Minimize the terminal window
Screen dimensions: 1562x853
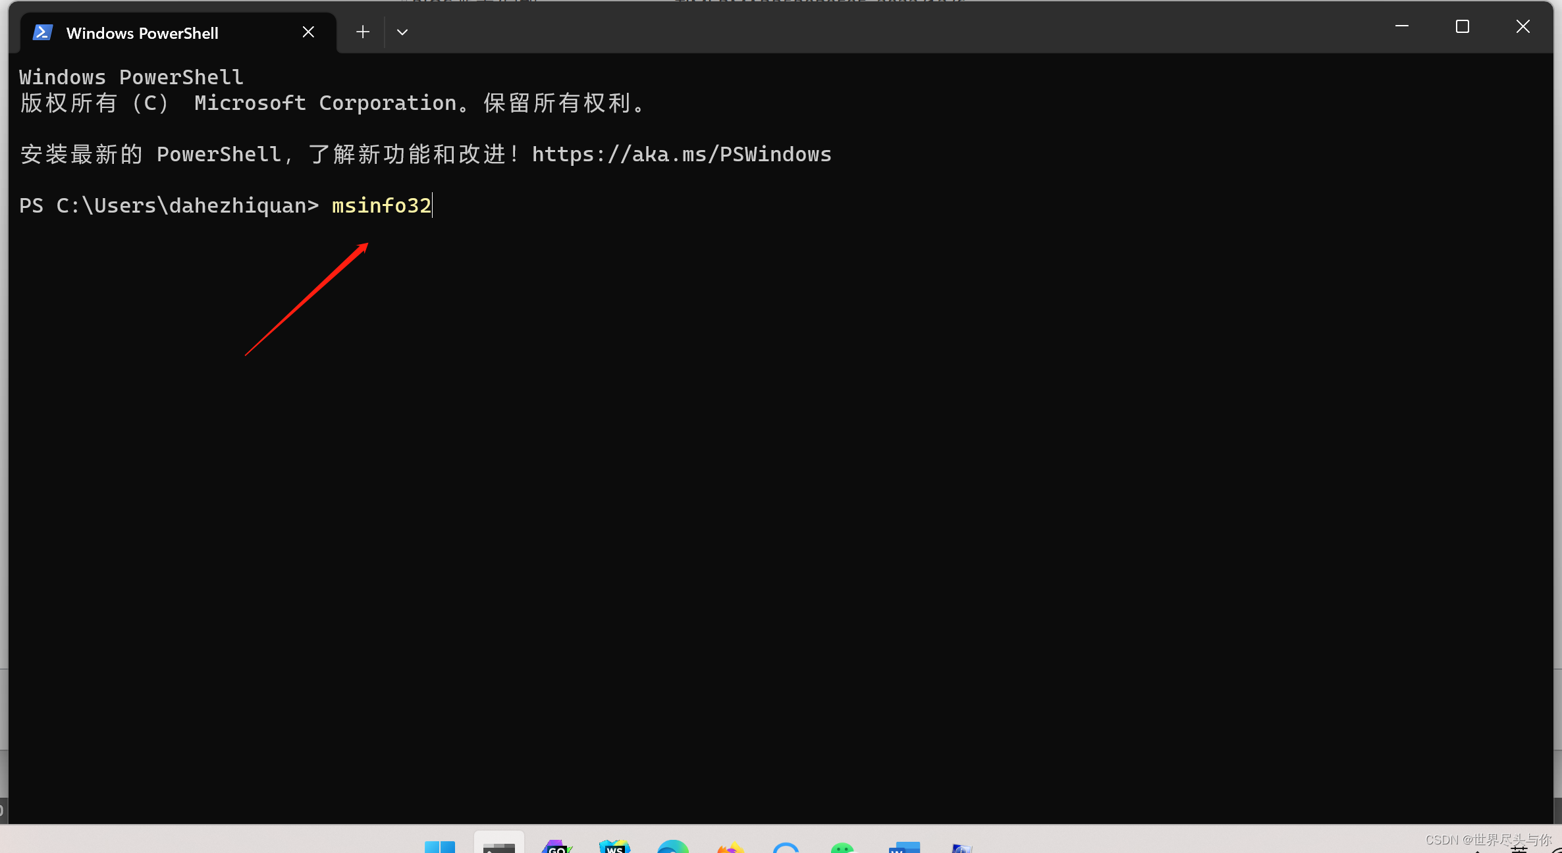(x=1402, y=26)
